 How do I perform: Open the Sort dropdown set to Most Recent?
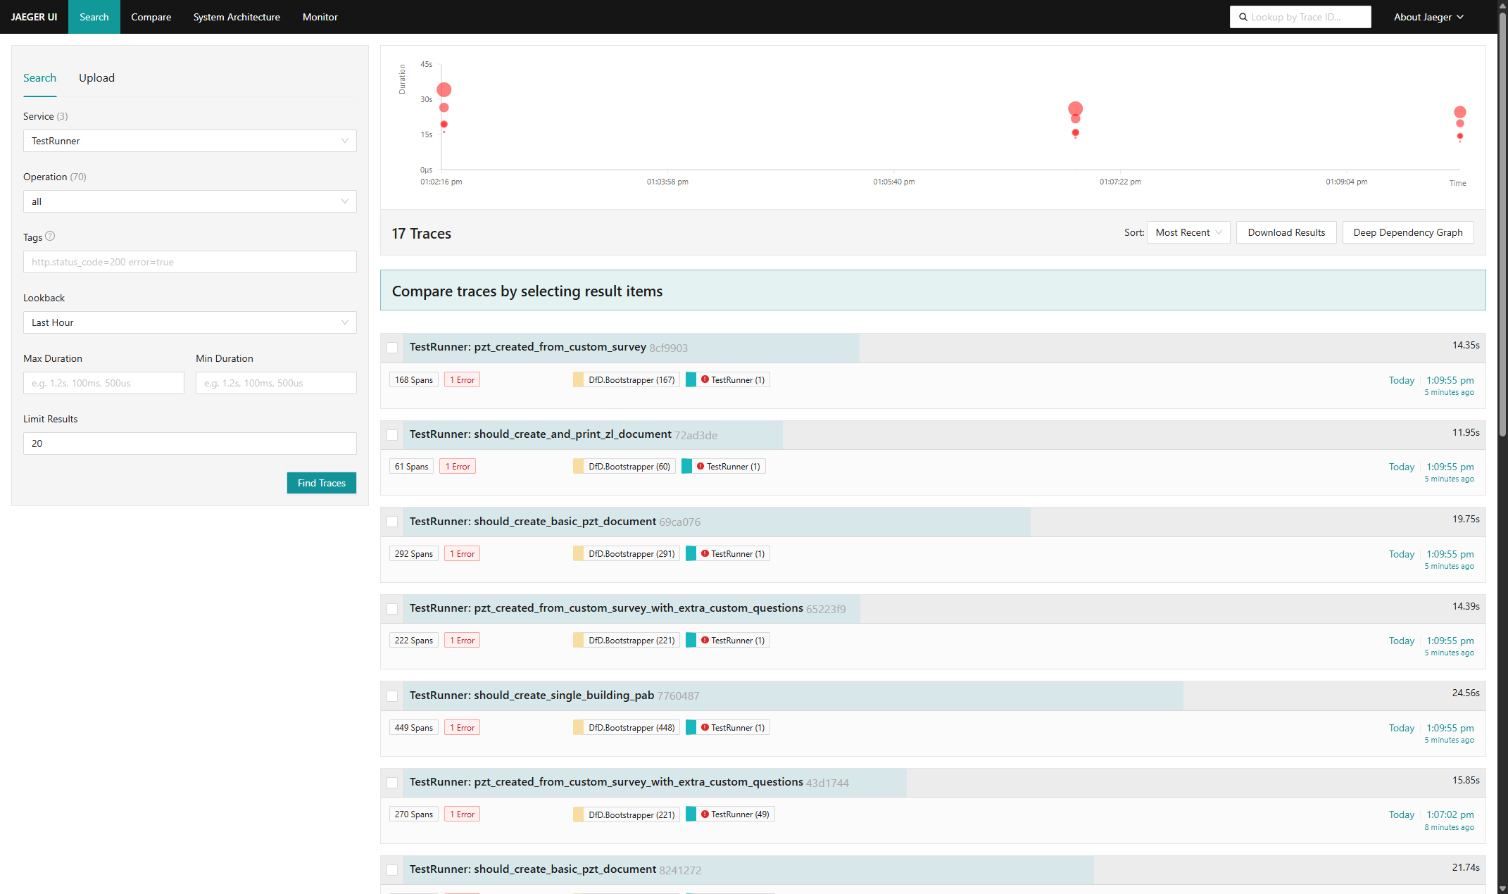(x=1188, y=232)
